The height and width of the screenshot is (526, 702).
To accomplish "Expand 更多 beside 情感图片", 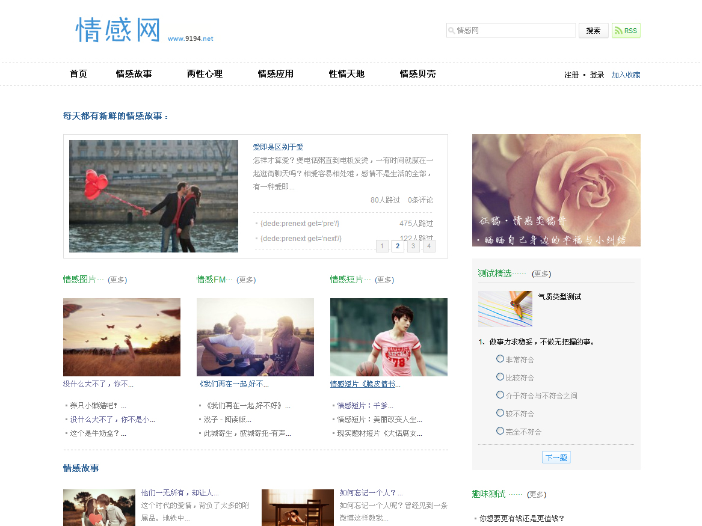I will click(x=120, y=280).
